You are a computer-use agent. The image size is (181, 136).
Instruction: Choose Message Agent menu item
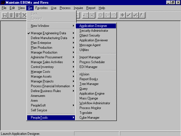click(x=96, y=45)
